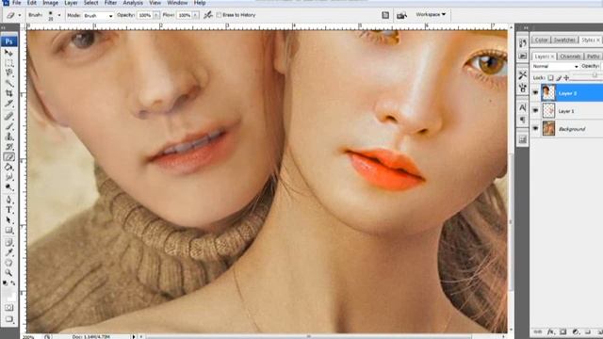Select the Dodge tool
This screenshot has height=339, width=603.
click(8, 187)
